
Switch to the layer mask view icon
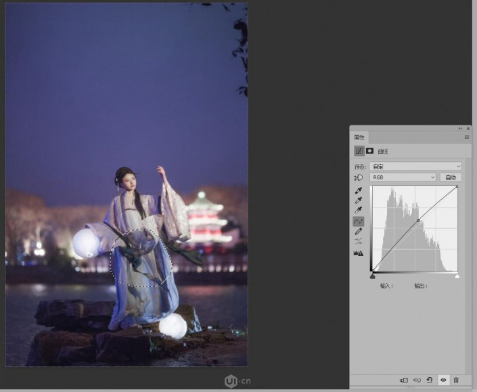370,151
